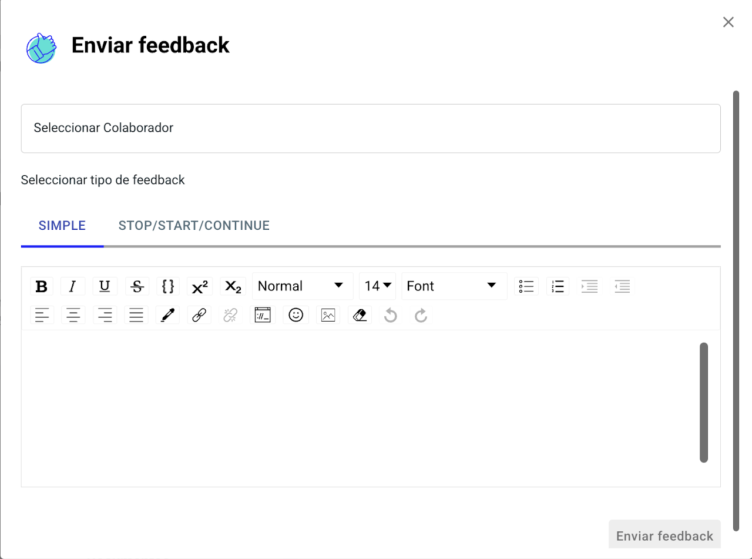
Task: Expand the Font family dropdown
Action: [x=454, y=286]
